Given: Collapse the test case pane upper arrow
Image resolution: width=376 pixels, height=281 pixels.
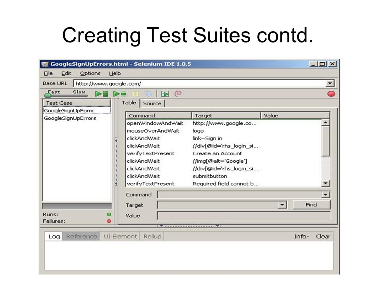Looking at the screenshot, I should click(116, 141).
